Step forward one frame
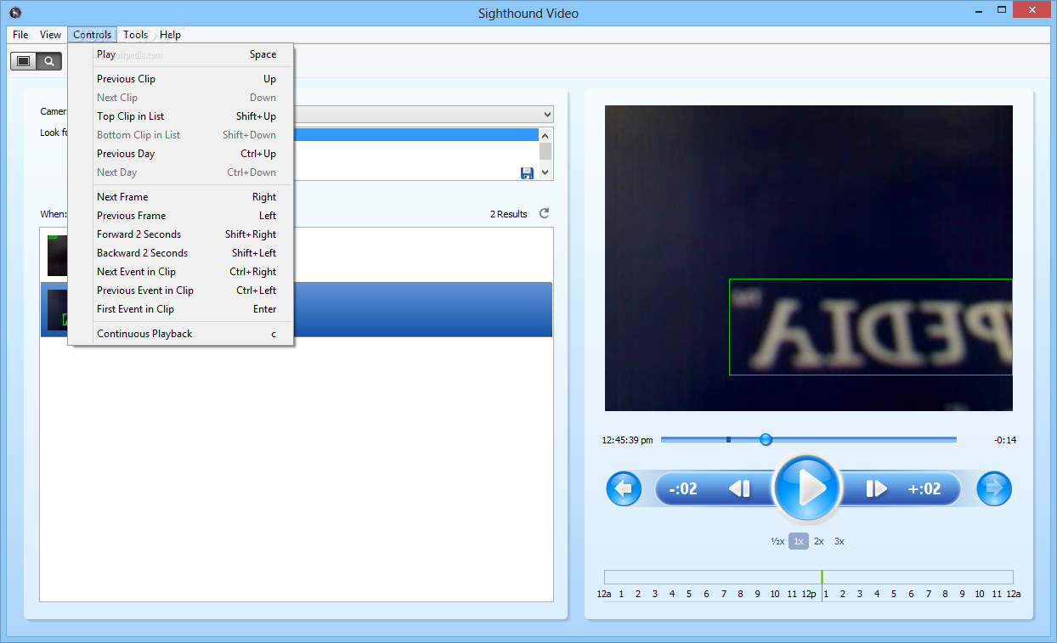Screen dimensions: 1057x643 876,488
